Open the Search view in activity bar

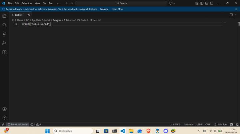(x=4, y=25)
